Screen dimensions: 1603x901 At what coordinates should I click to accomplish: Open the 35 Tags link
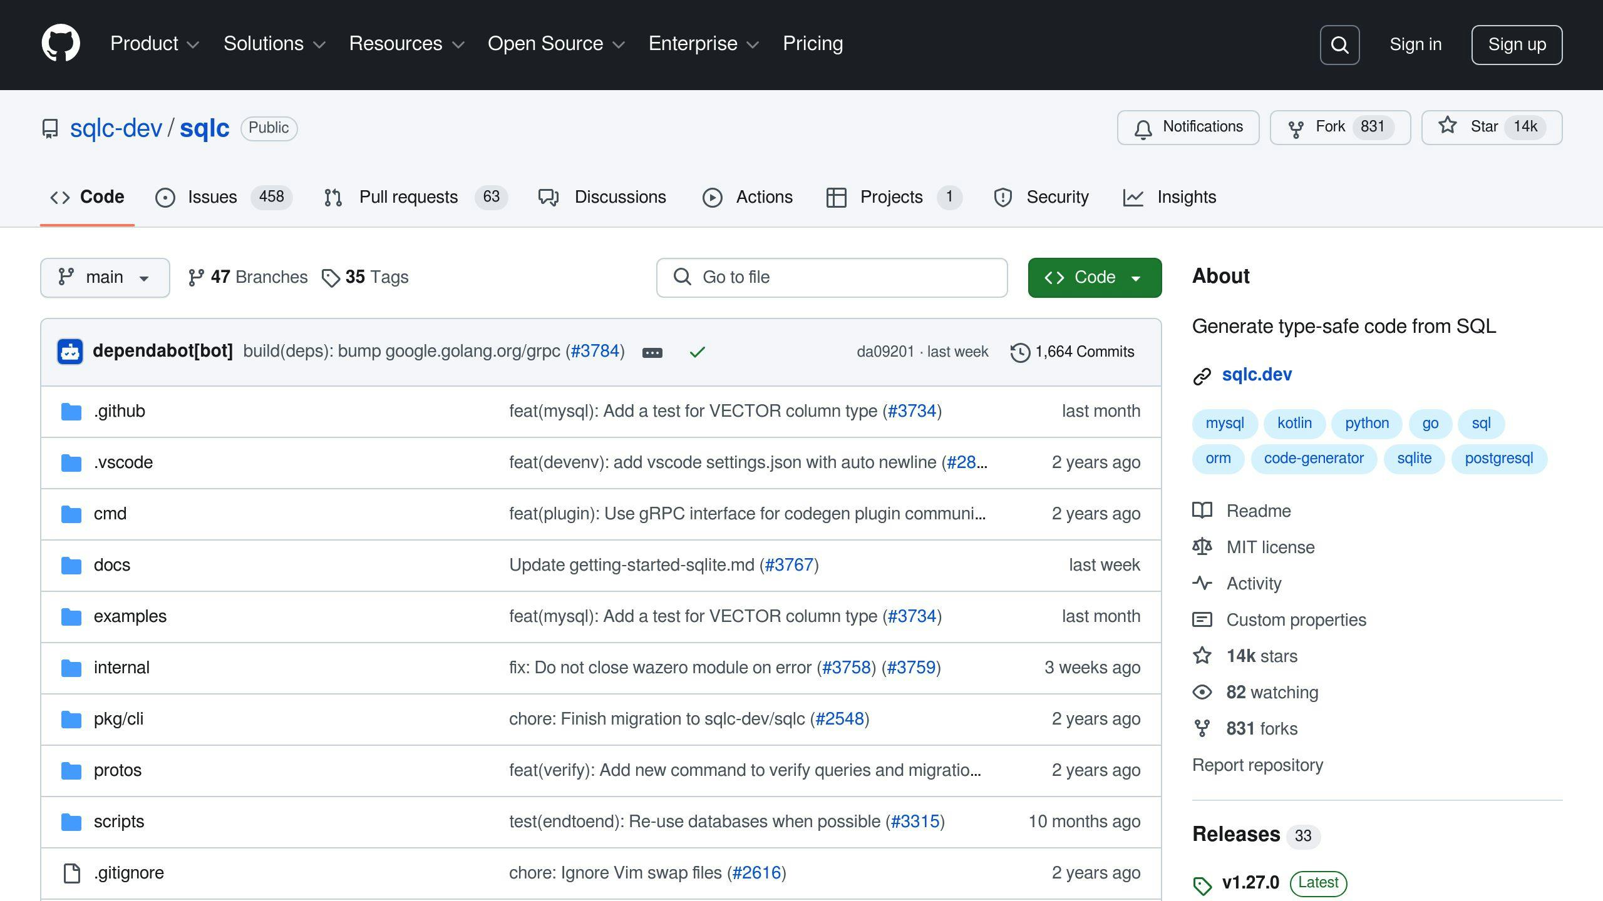(364, 277)
